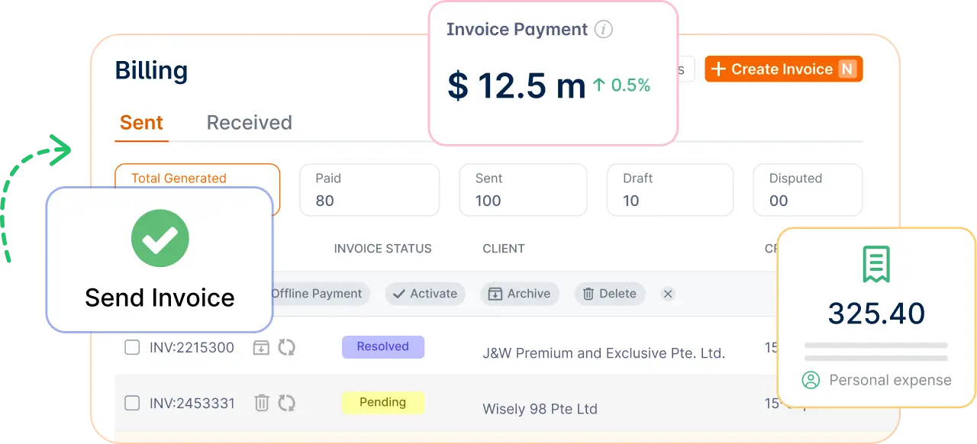Image resolution: width=977 pixels, height=444 pixels.
Task: Click the Create Invoice button
Action: (x=783, y=69)
